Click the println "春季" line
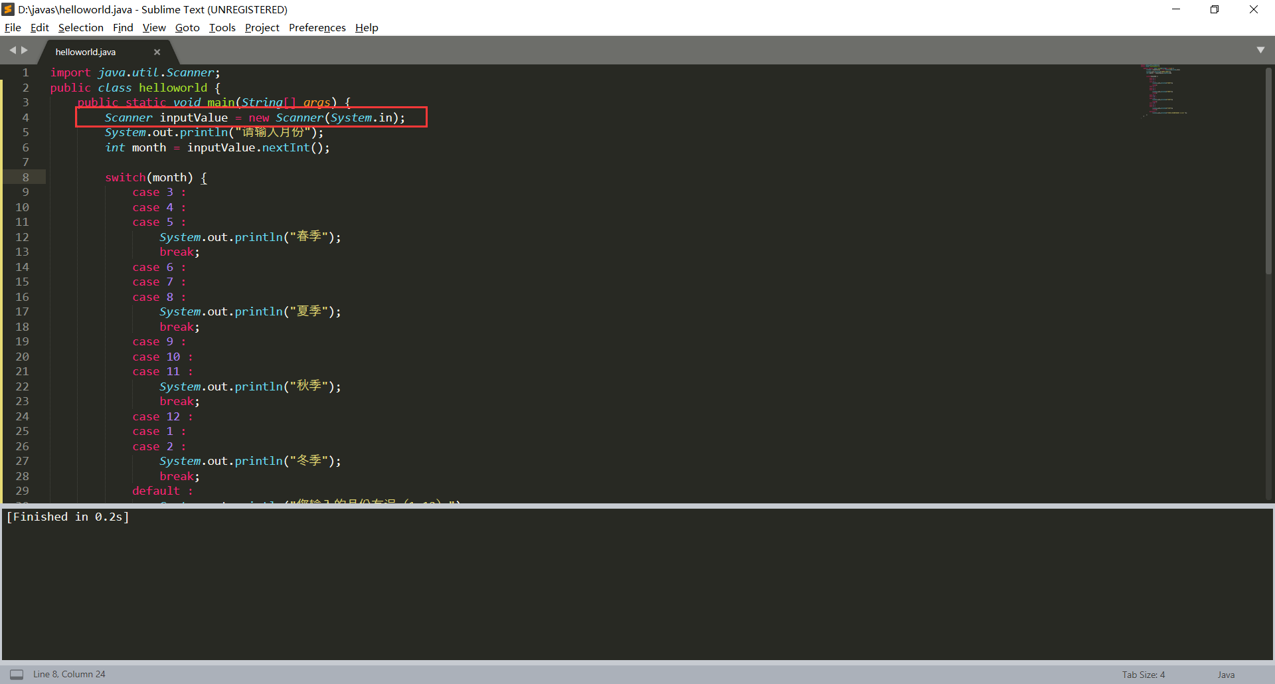Image resolution: width=1275 pixels, height=684 pixels. 250,237
